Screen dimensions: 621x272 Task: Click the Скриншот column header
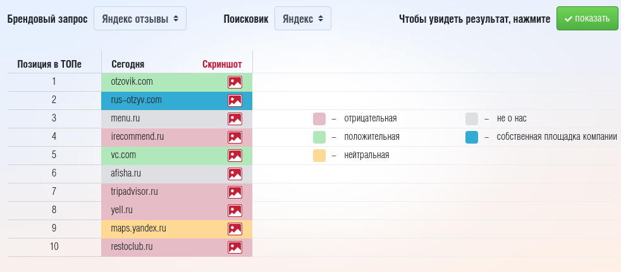tap(222, 65)
